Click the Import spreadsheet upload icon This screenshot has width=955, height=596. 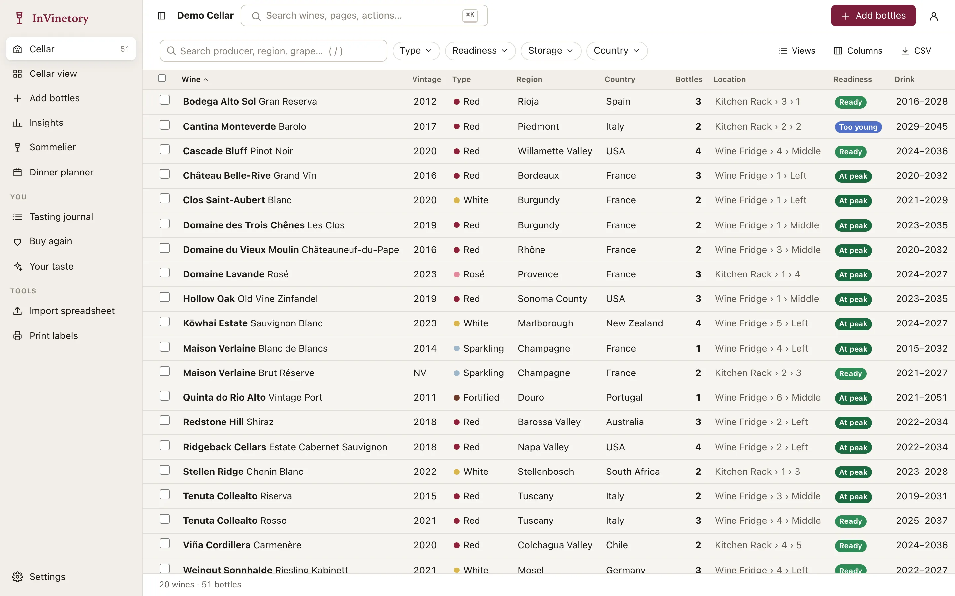coord(17,311)
